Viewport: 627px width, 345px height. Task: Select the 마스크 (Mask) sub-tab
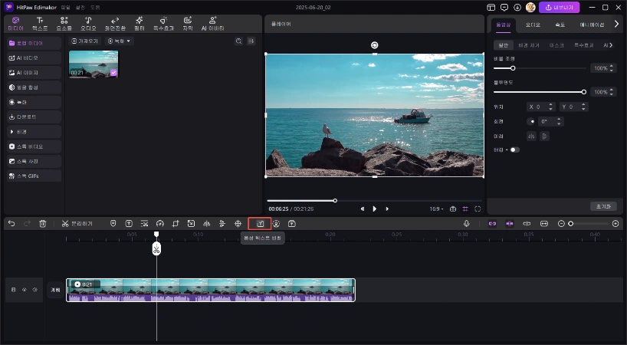click(556, 45)
